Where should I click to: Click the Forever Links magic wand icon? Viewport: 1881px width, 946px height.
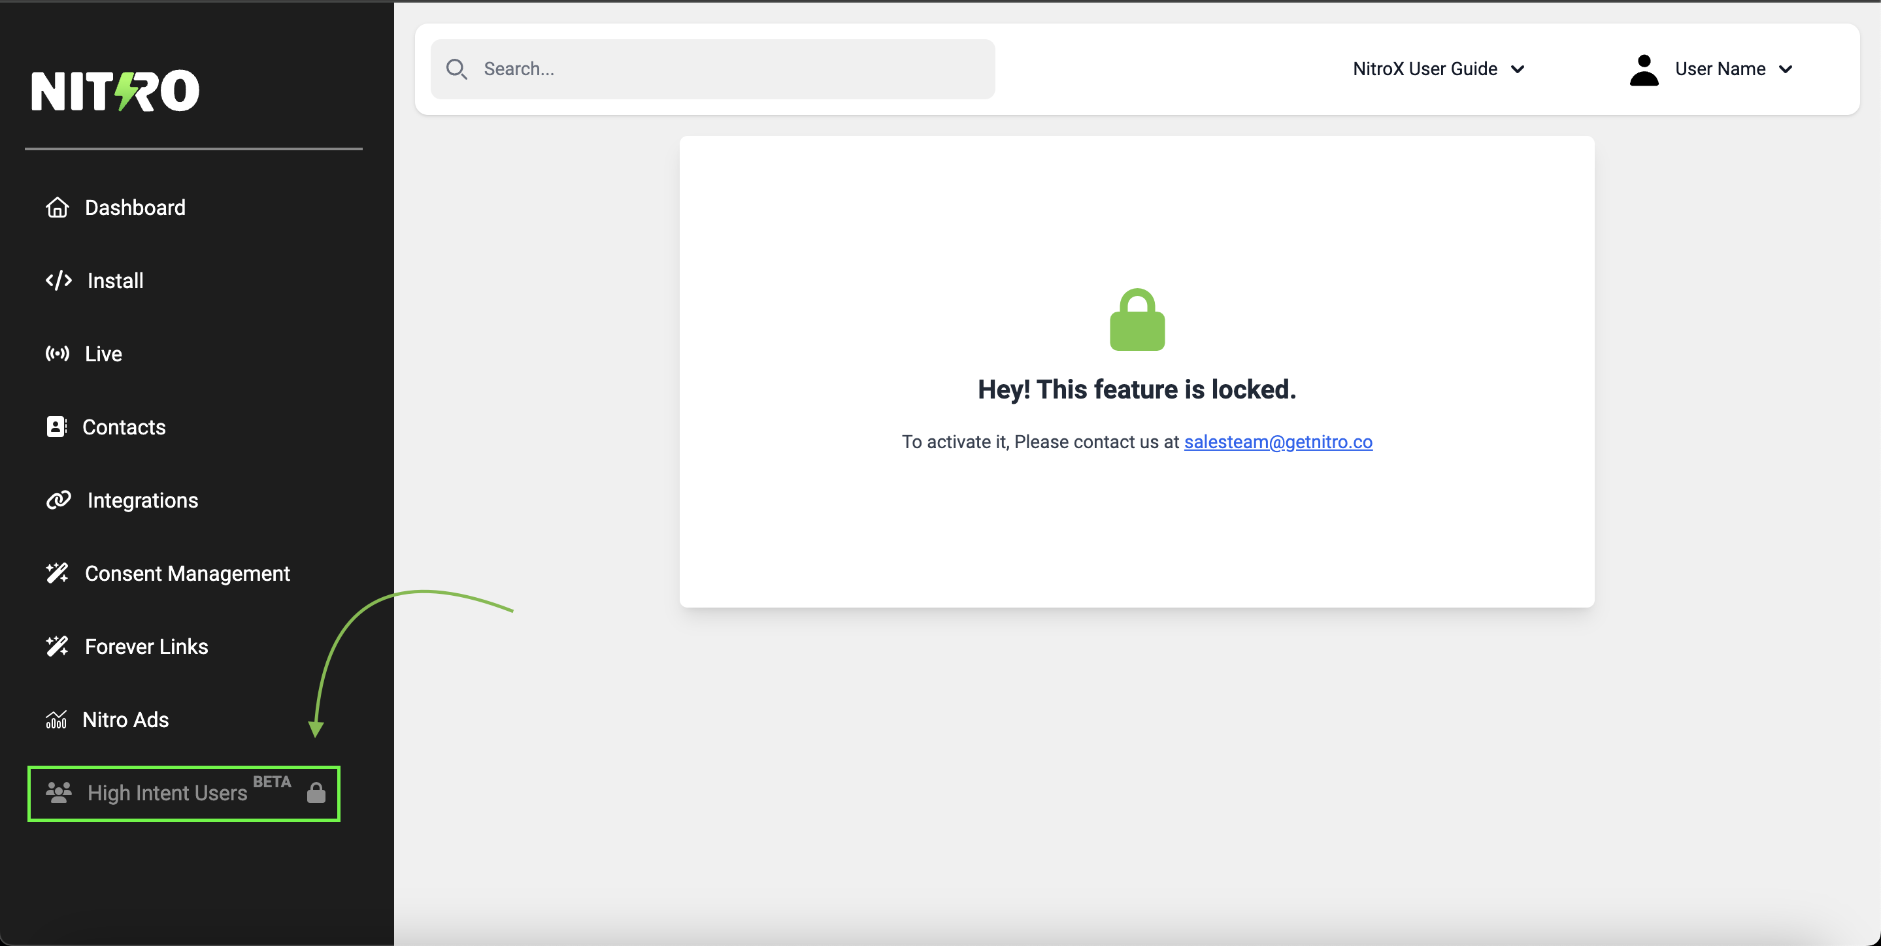[57, 646]
